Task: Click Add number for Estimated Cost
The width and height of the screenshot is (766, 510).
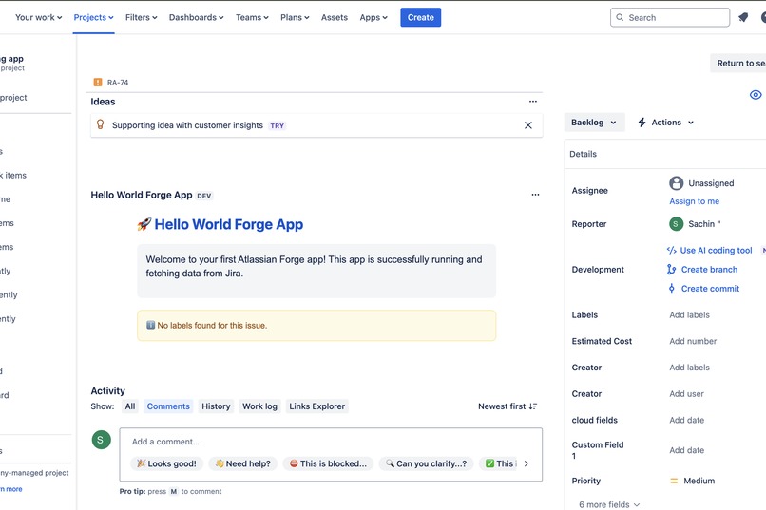Action: click(693, 341)
